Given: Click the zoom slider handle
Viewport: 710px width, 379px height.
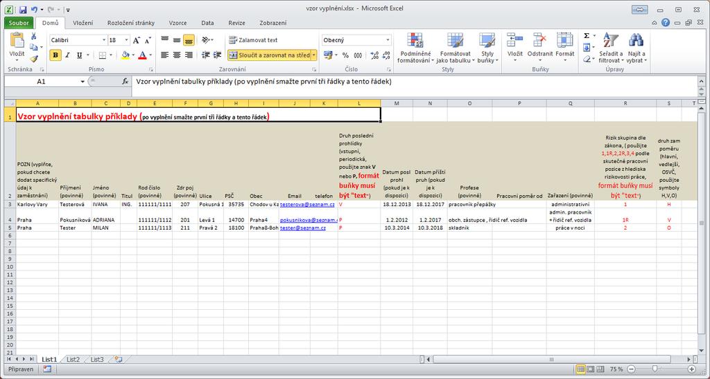Looking at the screenshot, I should [655, 369].
